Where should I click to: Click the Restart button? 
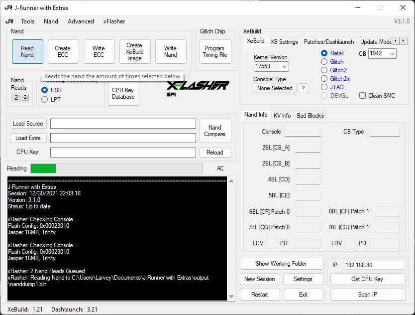[260, 295]
